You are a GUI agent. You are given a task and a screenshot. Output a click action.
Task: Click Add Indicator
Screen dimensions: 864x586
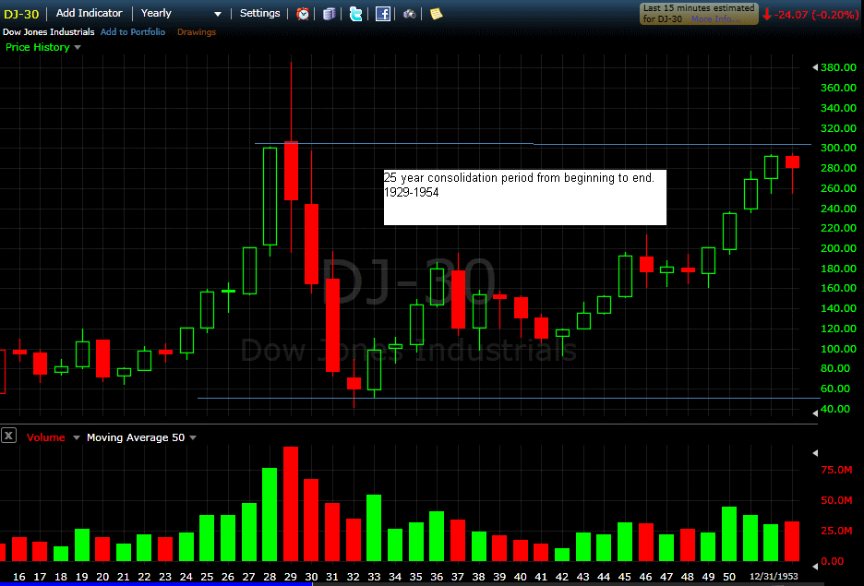click(x=90, y=13)
